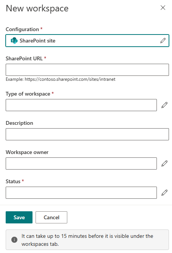
Task: Select the SharePoint site configuration text
Action: click(37, 41)
